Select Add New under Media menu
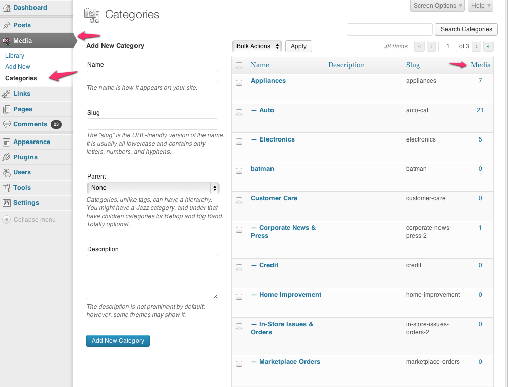 (x=18, y=67)
